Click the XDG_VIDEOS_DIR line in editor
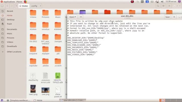The width and height of the screenshot is (182, 102). 81,55
